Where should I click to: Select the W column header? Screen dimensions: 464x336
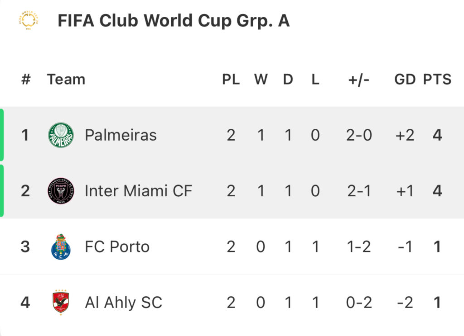tap(261, 79)
